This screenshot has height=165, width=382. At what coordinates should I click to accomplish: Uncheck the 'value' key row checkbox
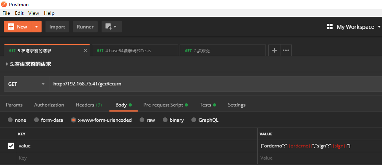[x=11, y=146]
